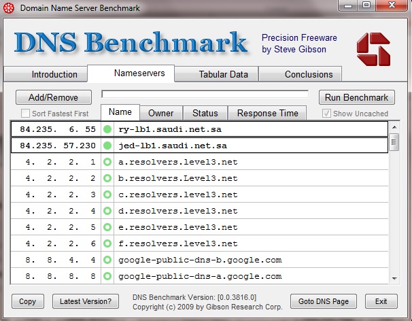Click the DNS Benchmark Version text
The width and height of the screenshot is (412, 321).
tap(194, 297)
